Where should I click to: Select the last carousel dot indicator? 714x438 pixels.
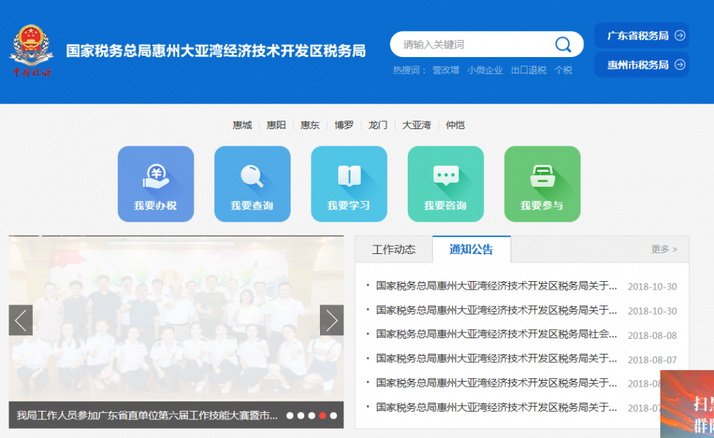(x=333, y=415)
